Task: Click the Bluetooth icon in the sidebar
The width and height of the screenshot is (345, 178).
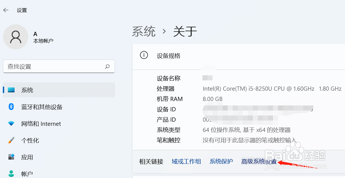Action: click(11, 107)
